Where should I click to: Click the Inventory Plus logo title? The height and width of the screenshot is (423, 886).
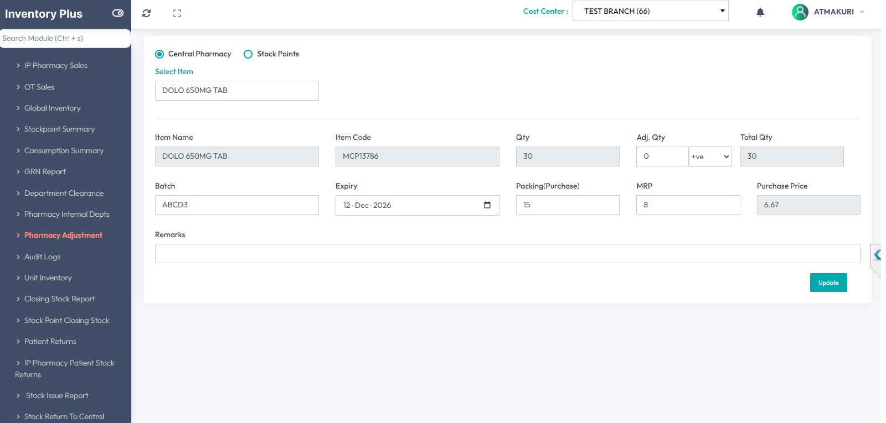[44, 14]
